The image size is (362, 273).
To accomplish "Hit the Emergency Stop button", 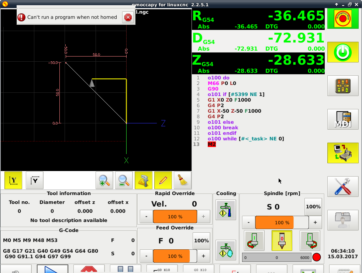I will pyautogui.click(x=342, y=18).
